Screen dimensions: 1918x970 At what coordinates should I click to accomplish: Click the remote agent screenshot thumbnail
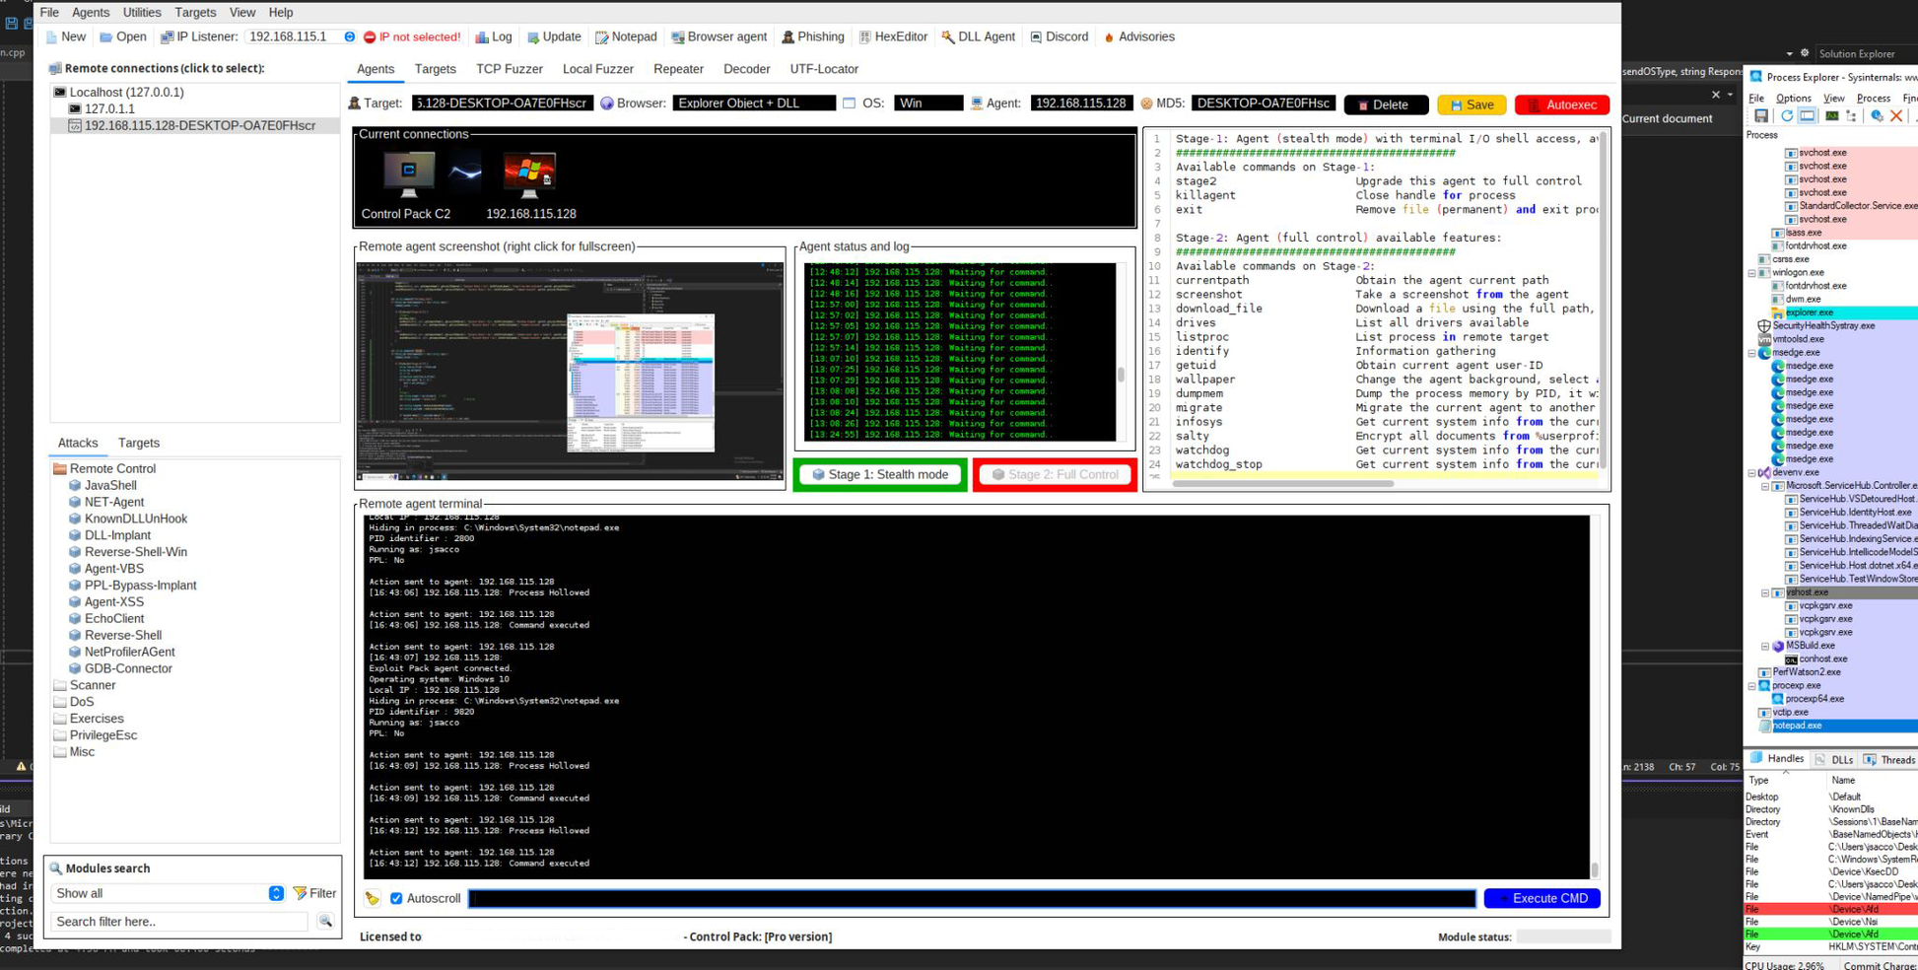(570, 371)
